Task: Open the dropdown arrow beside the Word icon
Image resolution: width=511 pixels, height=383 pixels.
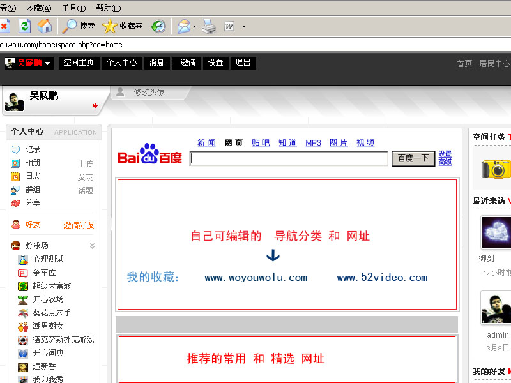Action: [243, 26]
